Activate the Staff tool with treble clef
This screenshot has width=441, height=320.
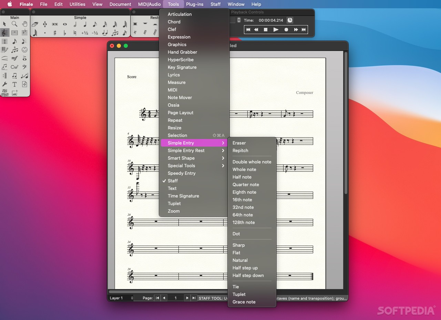click(4, 33)
